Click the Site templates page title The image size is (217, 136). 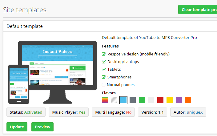(25, 10)
